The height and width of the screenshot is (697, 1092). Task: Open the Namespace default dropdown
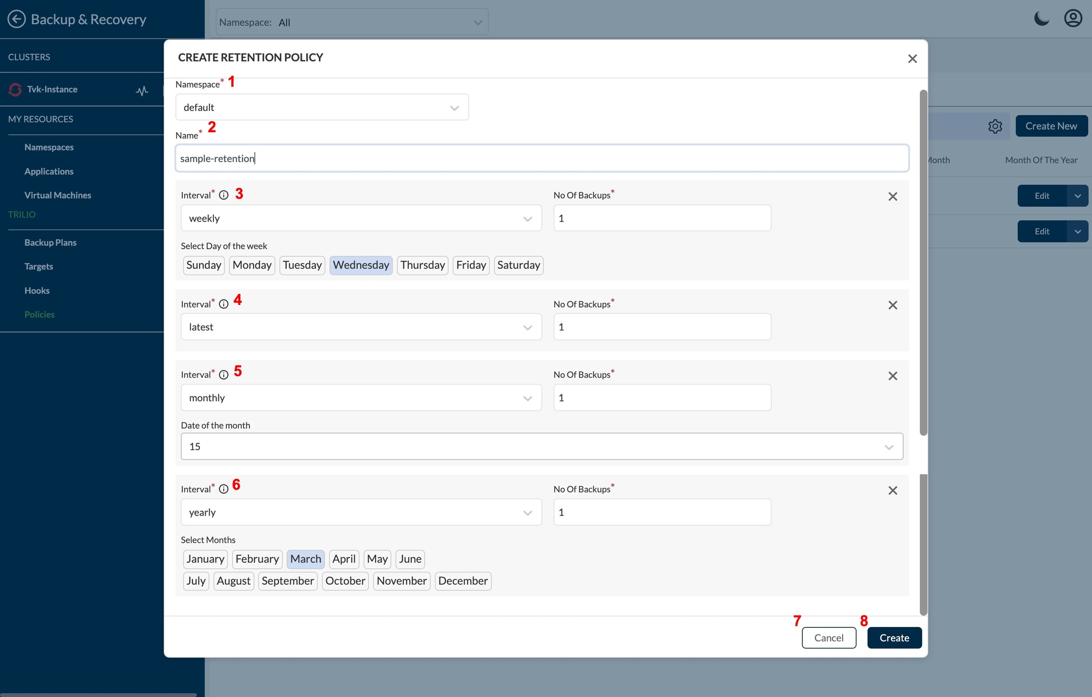[322, 107]
